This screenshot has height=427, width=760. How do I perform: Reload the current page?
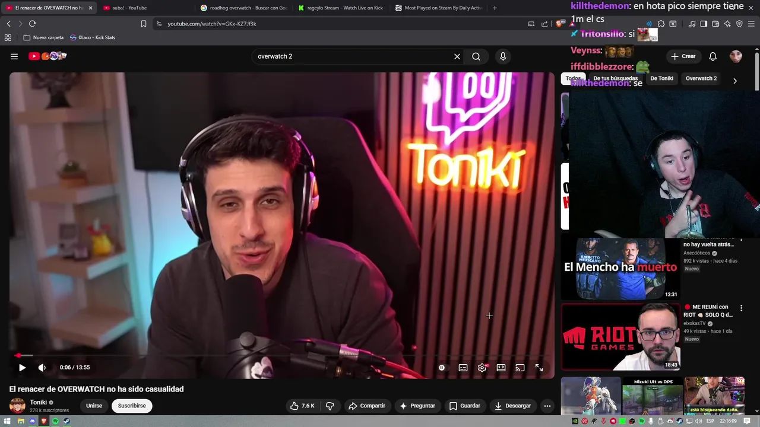pyautogui.click(x=33, y=24)
